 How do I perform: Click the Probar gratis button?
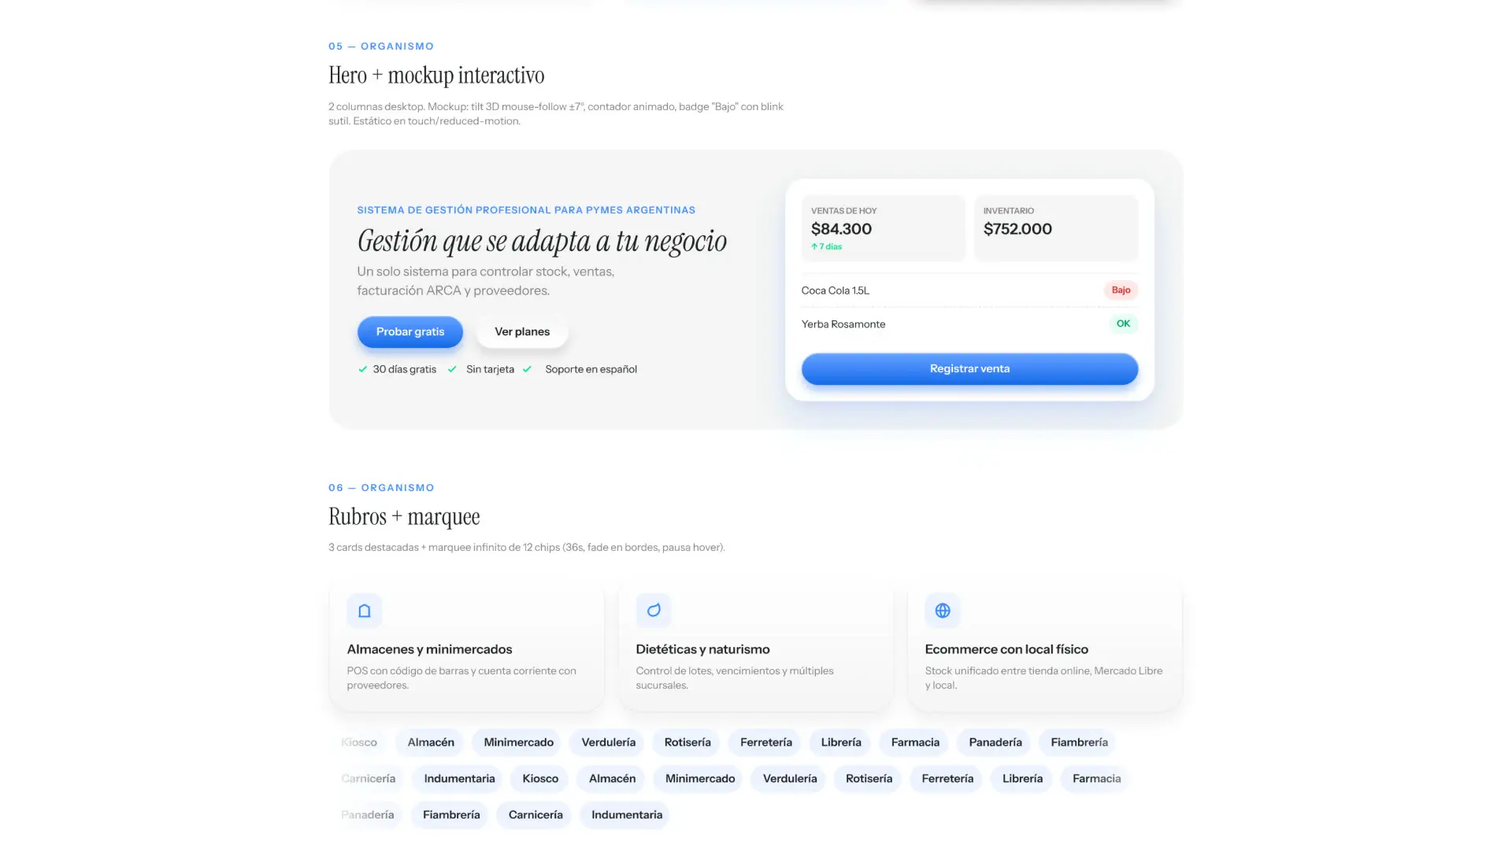[410, 332]
